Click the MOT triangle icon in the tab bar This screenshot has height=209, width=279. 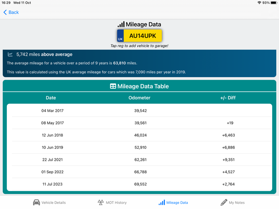pyautogui.click(x=100, y=202)
